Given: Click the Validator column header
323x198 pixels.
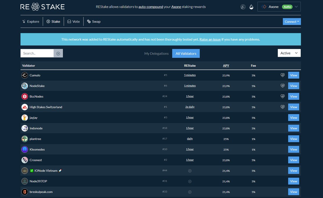Looking at the screenshot, I should [29, 65].
